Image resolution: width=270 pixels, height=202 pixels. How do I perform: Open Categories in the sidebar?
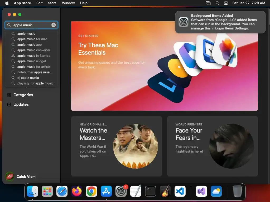click(32, 95)
